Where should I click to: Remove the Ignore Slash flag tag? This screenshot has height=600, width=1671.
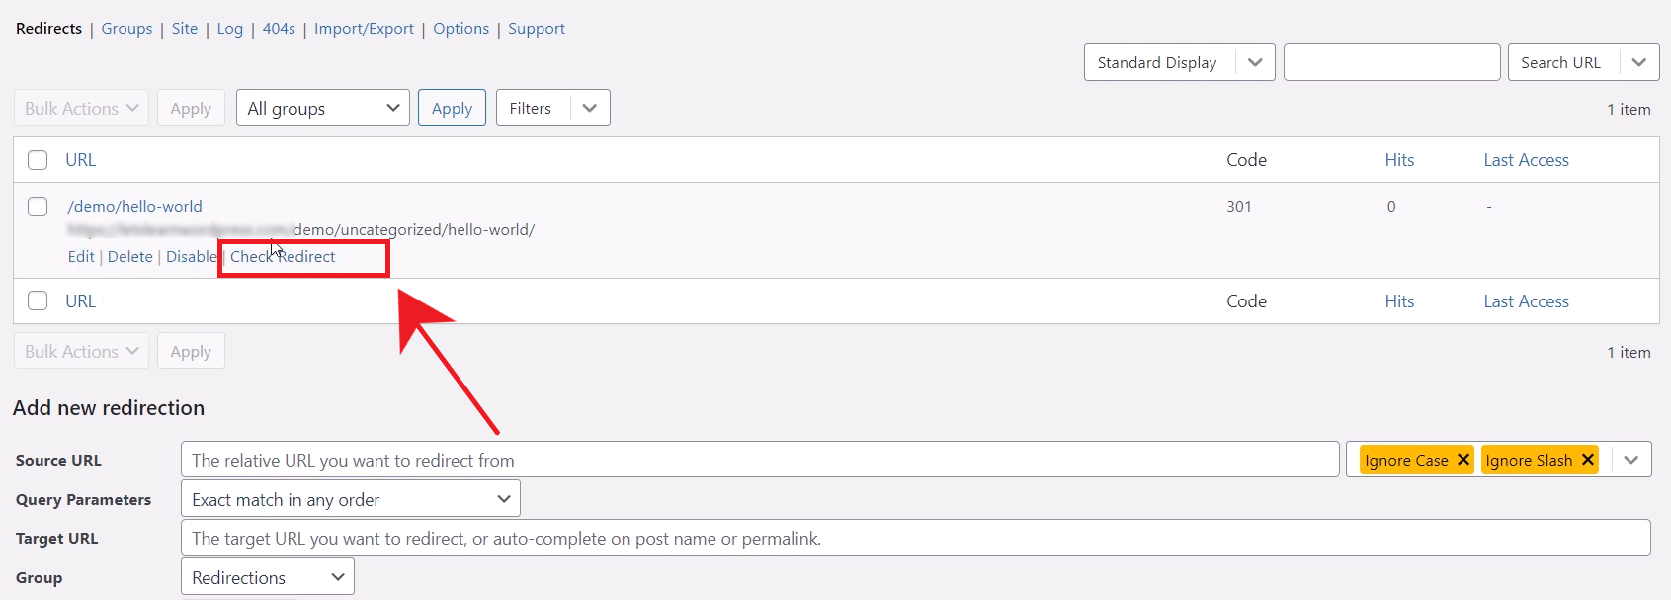pos(1588,460)
